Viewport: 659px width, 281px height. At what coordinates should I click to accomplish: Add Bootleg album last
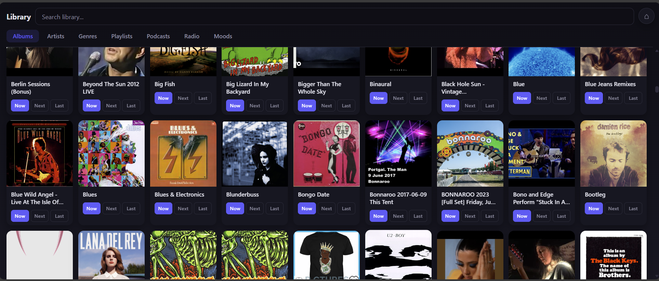[633, 209]
